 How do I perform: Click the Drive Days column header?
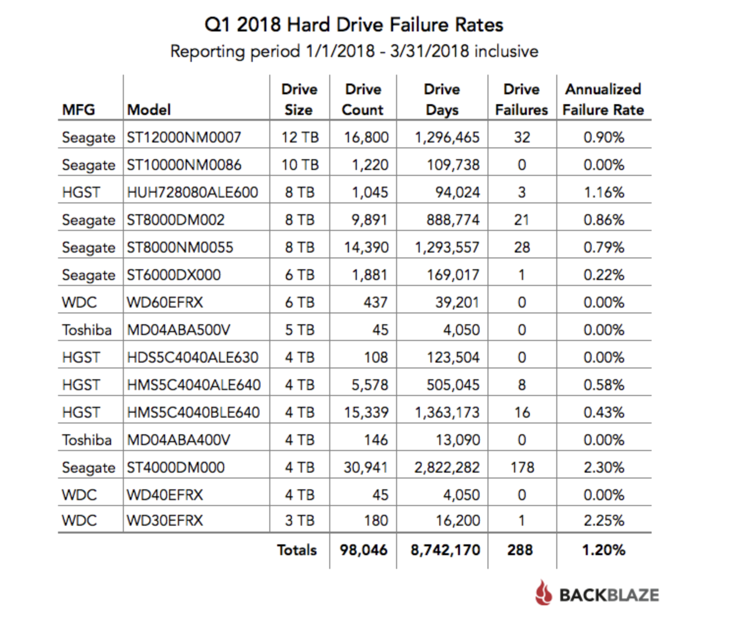[442, 99]
